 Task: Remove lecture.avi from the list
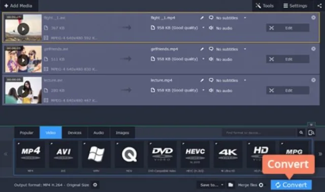click(x=313, y=80)
